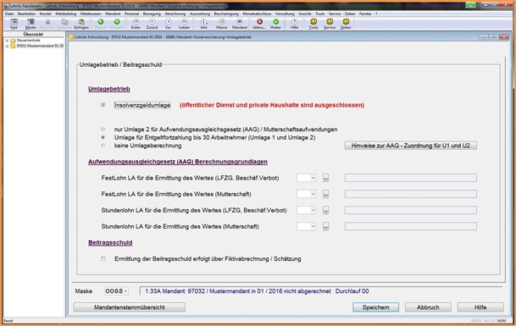Open Mandantenstammübersicht button
This screenshot has height=326, width=516.
(130, 307)
